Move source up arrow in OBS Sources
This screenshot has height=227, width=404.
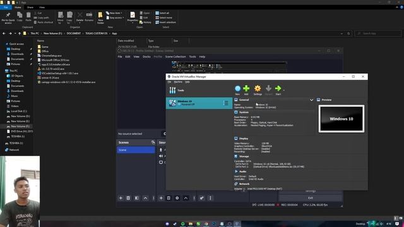pos(186,198)
